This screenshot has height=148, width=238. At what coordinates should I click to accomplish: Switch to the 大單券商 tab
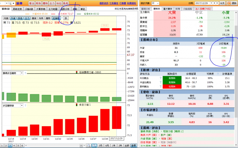pyautogui.click(x=41, y=9)
